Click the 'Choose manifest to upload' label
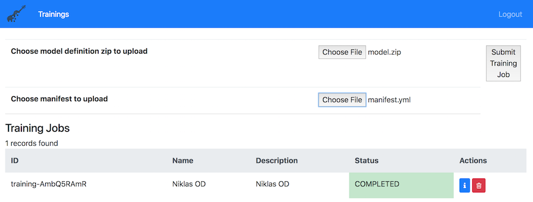The height and width of the screenshot is (202, 533). click(59, 99)
